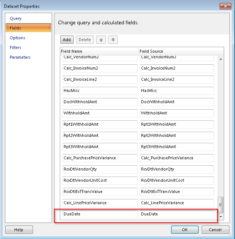
Task: Click the scrollbar up arrow
Action: coord(221,59)
